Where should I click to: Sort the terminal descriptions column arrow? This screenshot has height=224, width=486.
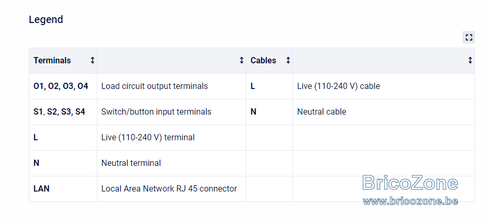(x=242, y=60)
